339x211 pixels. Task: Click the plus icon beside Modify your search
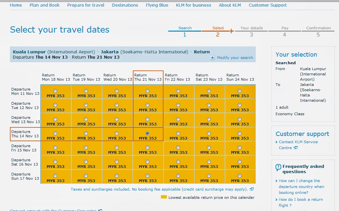click(x=212, y=58)
